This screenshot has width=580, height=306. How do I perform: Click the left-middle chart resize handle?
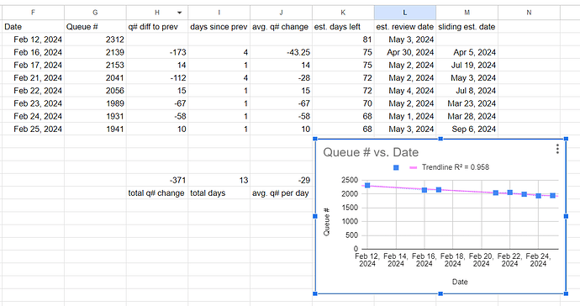click(x=315, y=216)
